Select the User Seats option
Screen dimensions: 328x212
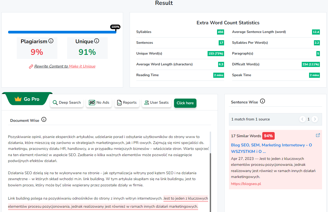(156, 103)
